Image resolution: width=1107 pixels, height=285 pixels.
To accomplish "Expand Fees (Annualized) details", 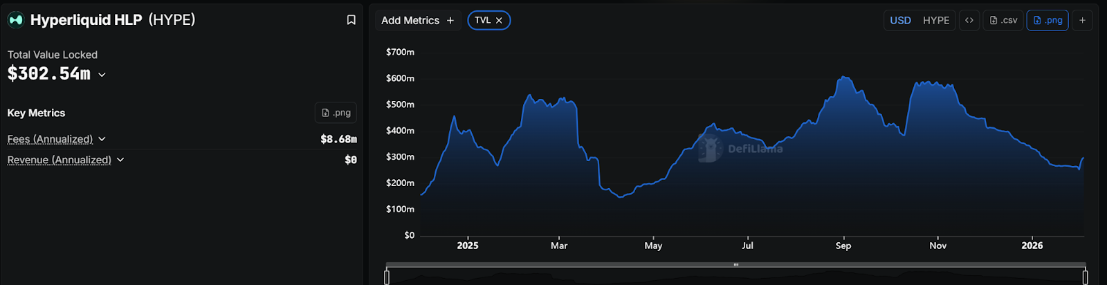I will click(102, 139).
